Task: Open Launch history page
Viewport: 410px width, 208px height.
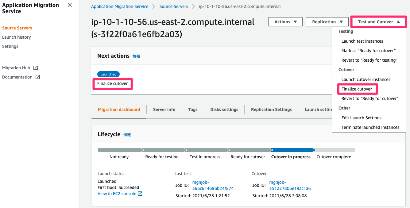Action: pyautogui.click(x=17, y=37)
